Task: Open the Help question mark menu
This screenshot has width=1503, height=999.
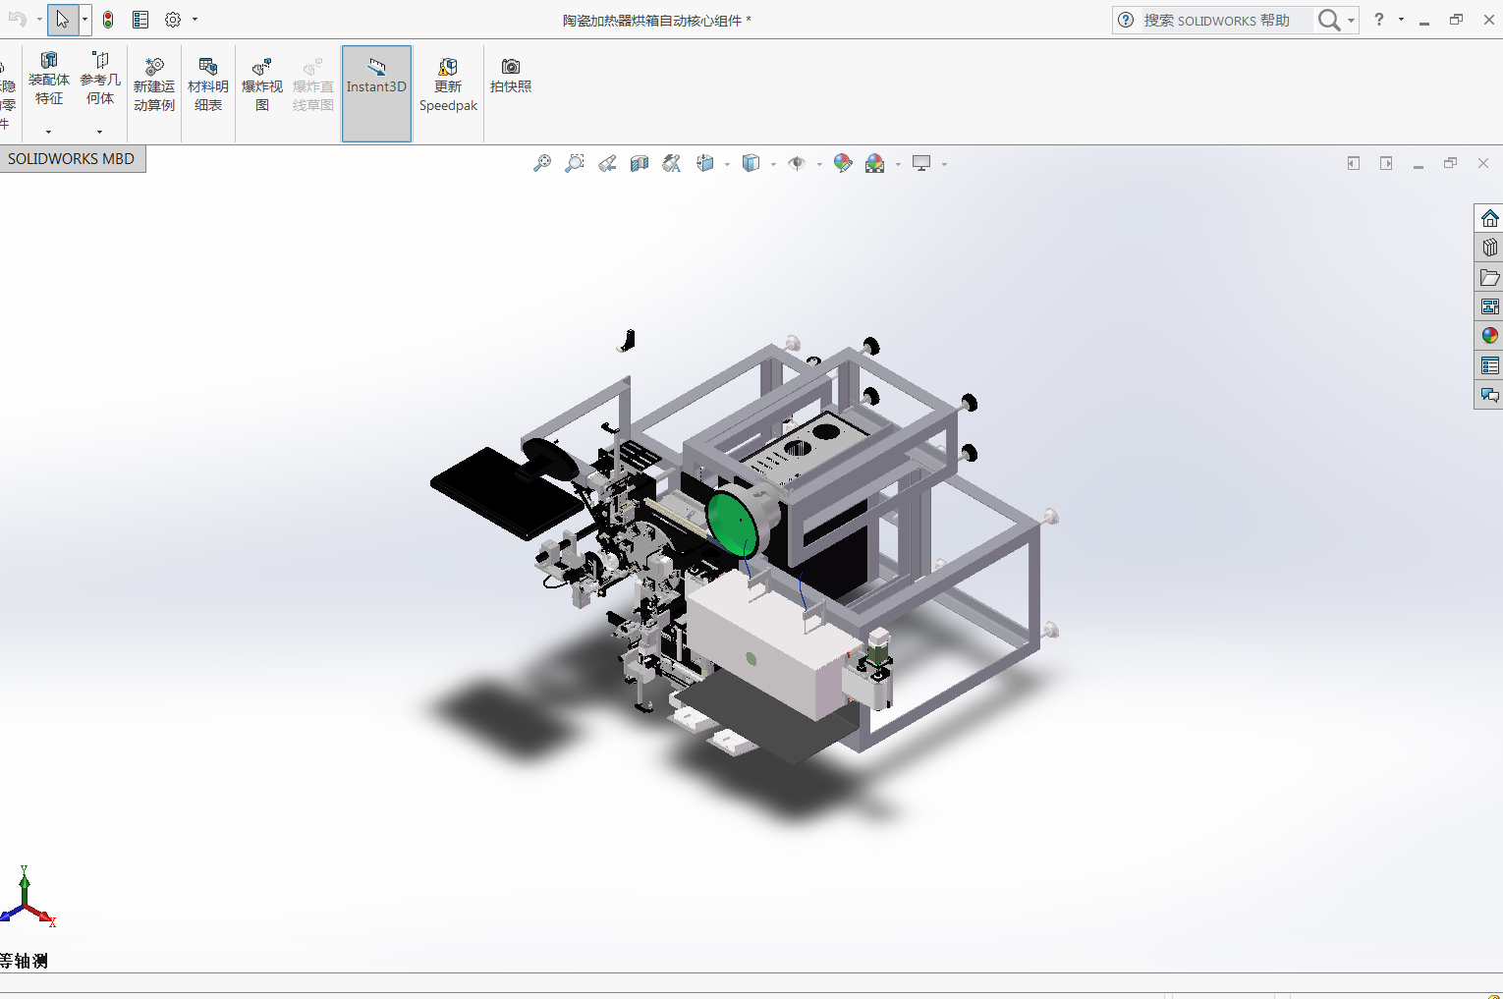Action: point(1379,20)
